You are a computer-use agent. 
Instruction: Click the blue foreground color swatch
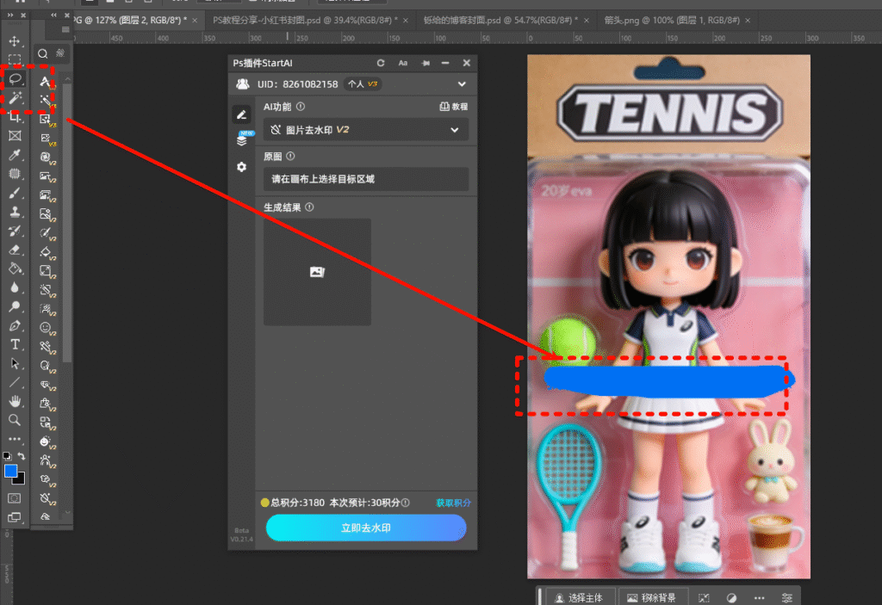[11, 471]
